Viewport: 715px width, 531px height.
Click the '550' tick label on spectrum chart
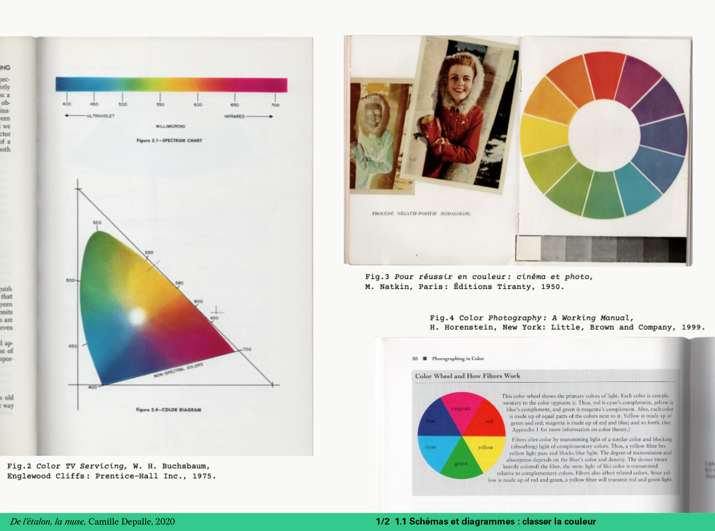click(160, 105)
